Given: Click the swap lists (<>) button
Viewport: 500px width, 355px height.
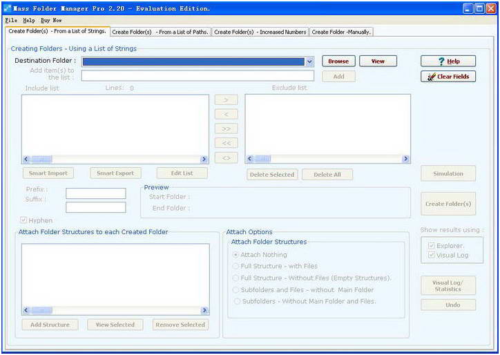Looking at the screenshot, I should coord(226,157).
